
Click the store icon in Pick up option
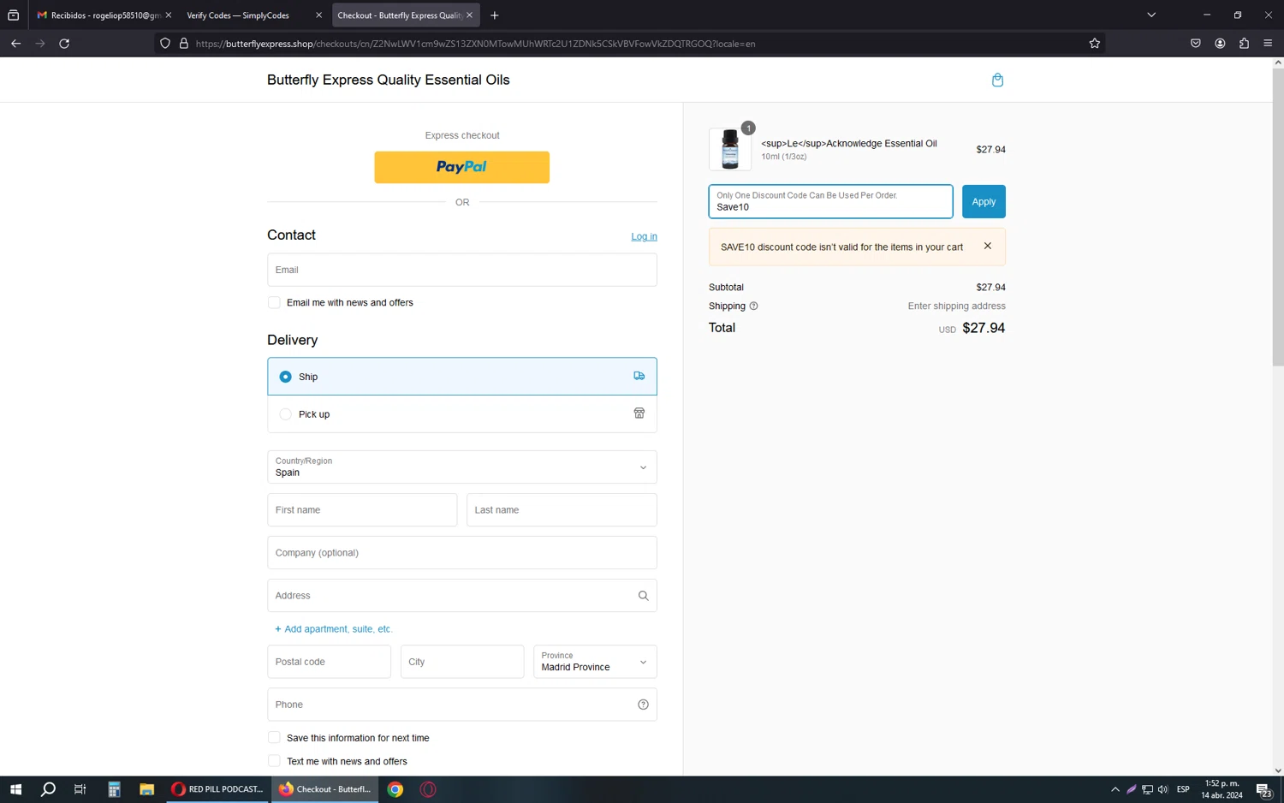tap(639, 413)
